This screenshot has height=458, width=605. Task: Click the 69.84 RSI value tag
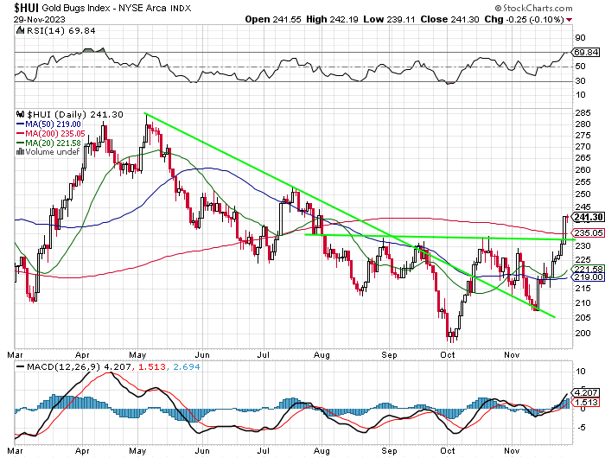[583, 53]
